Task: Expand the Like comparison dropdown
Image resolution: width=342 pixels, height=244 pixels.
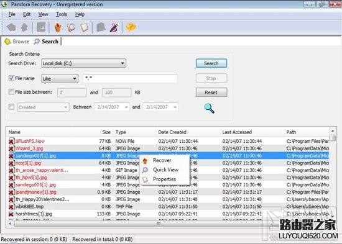Action: [x=60, y=78]
